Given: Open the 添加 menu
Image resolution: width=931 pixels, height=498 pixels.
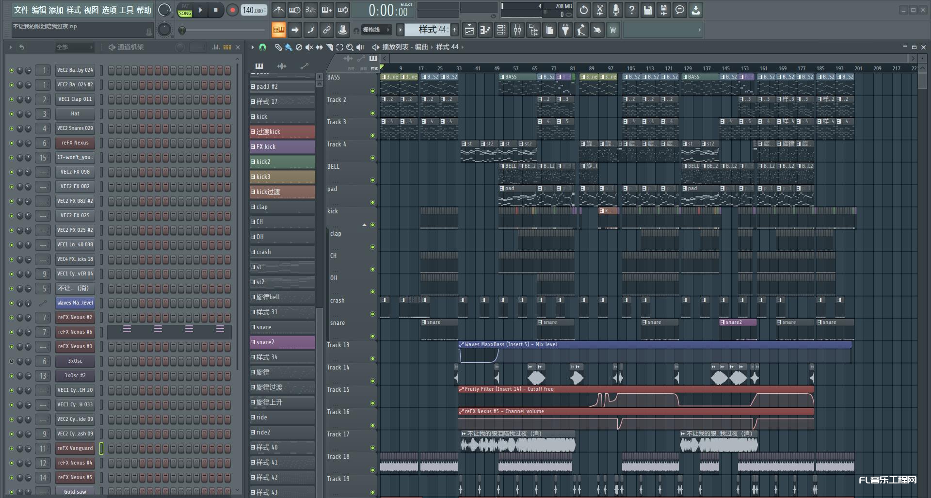Looking at the screenshot, I should point(56,10).
